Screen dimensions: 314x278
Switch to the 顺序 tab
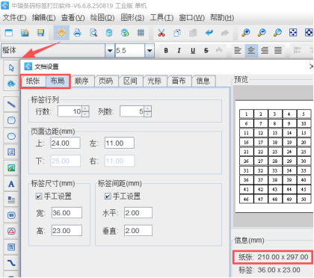(82, 81)
